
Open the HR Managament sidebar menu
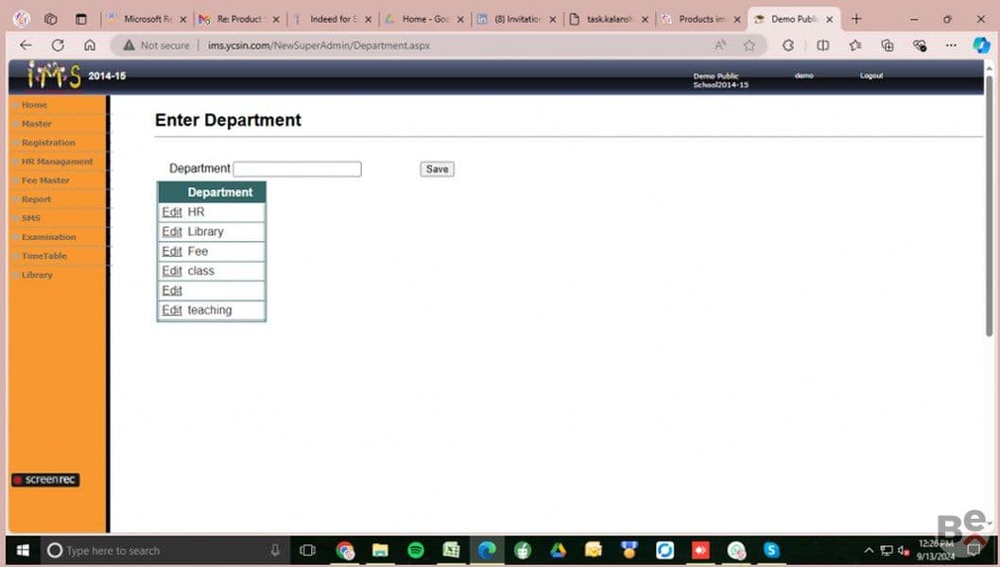click(x=58, y=162)
